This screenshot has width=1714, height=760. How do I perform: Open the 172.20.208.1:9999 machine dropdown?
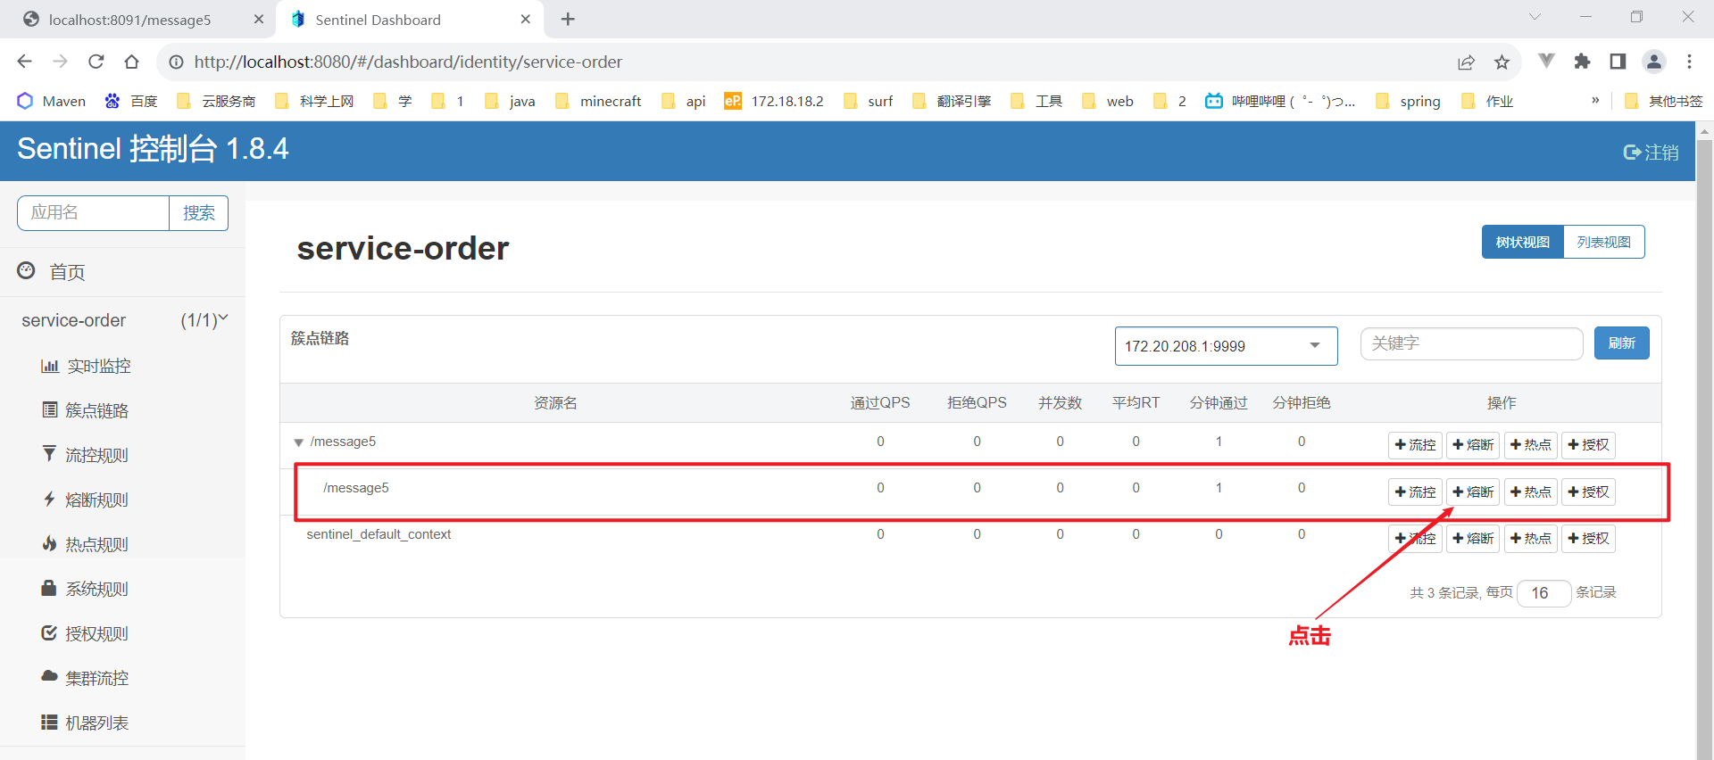(x=1226, y=346)
